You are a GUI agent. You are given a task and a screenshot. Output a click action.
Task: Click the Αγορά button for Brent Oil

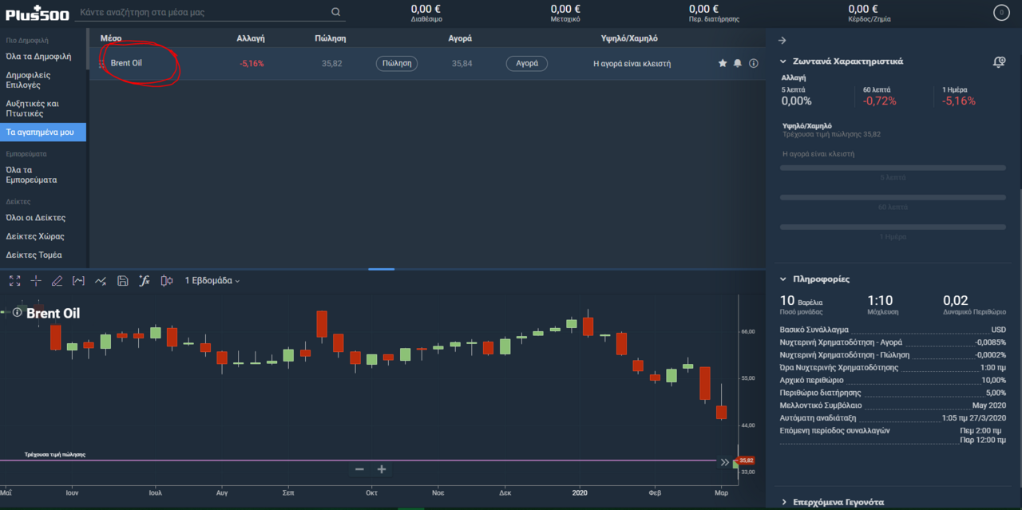tap(527, 63)
